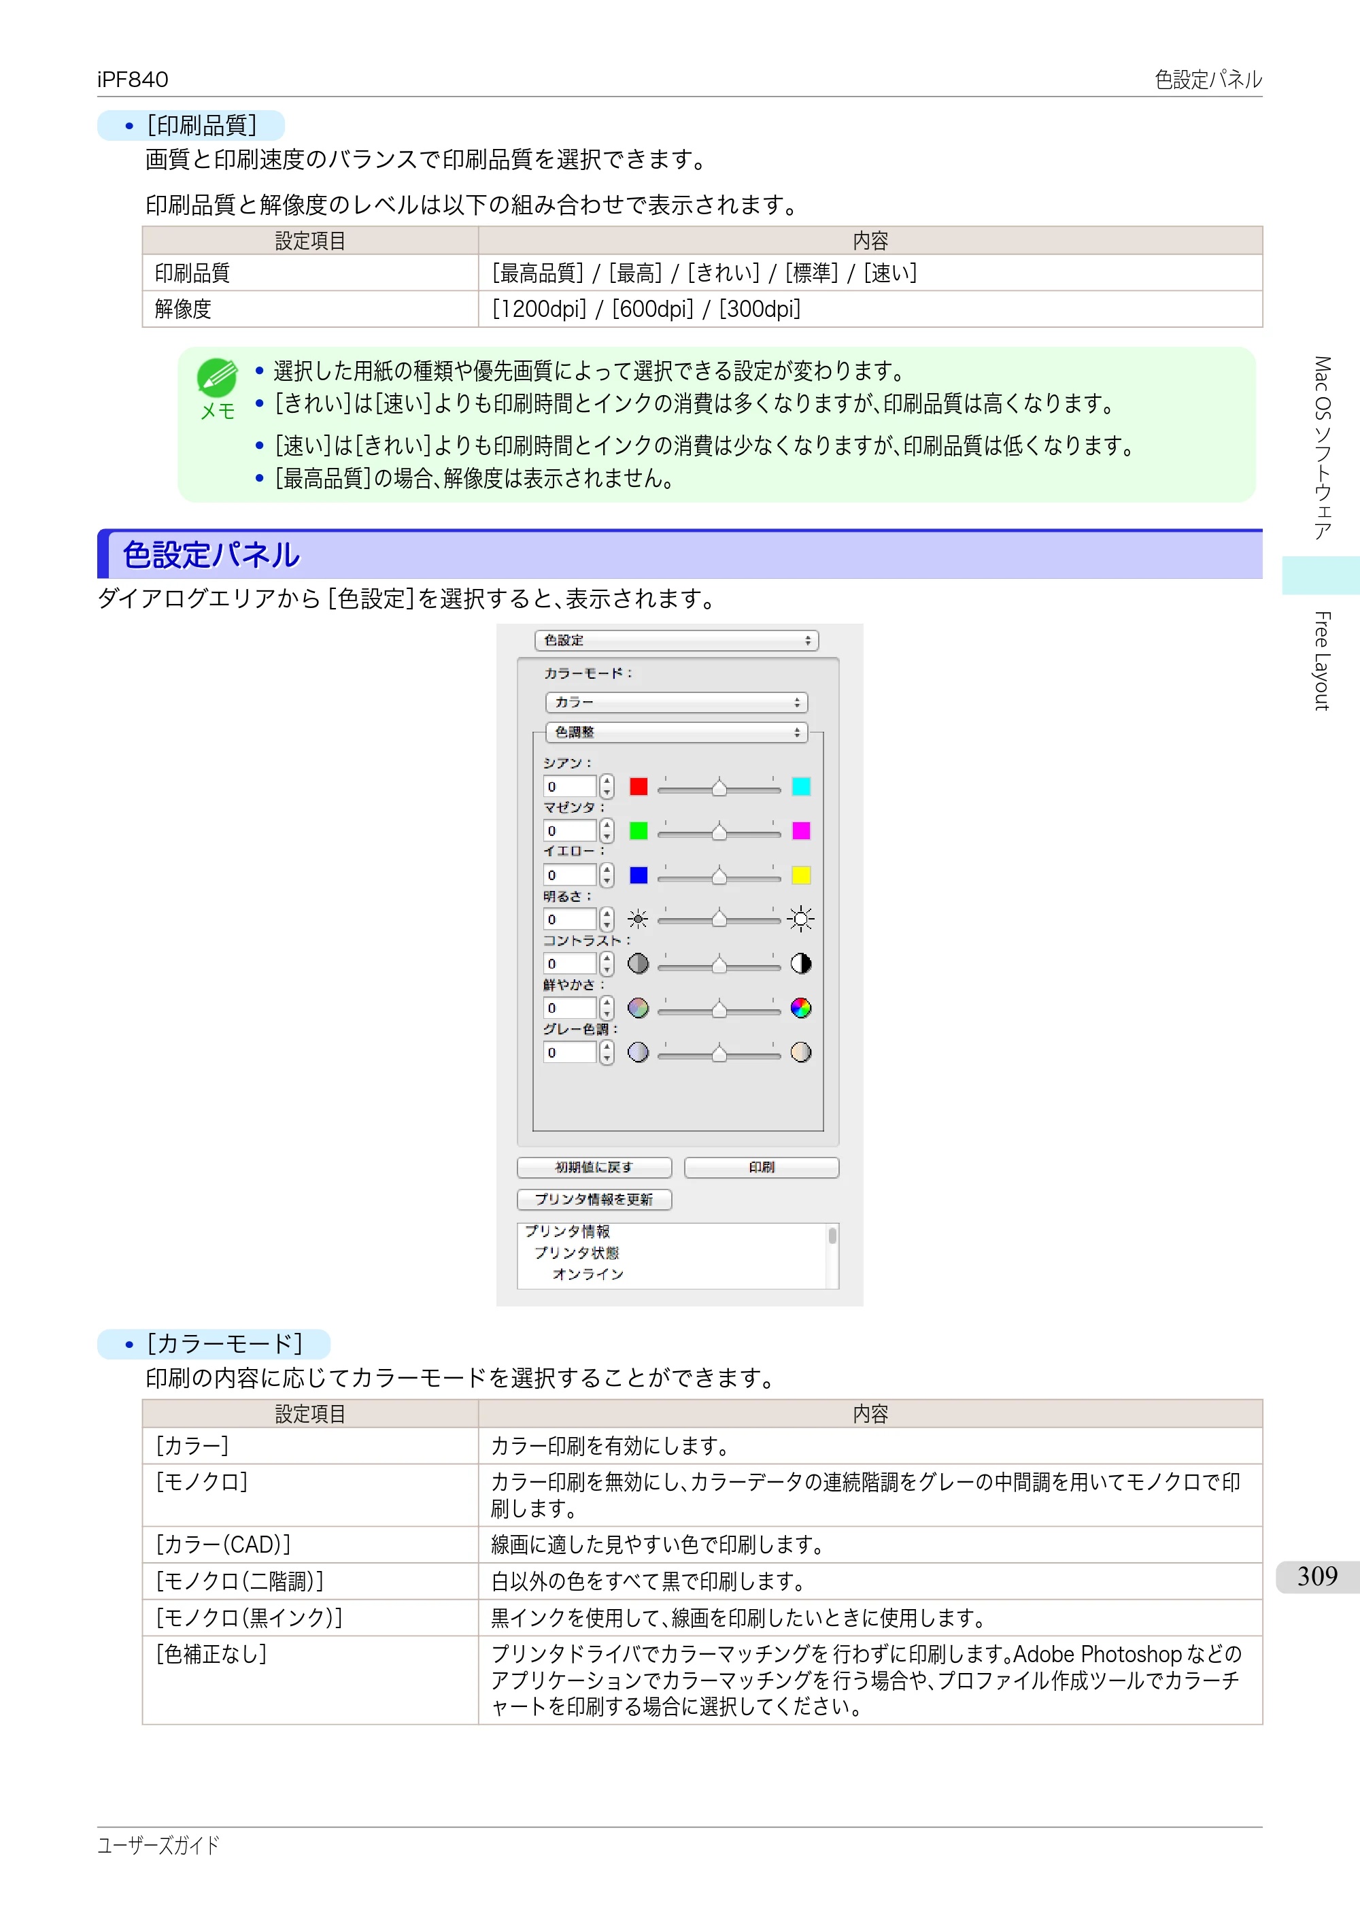Click the dim sun icon for 明るさ

coord(639,919)
